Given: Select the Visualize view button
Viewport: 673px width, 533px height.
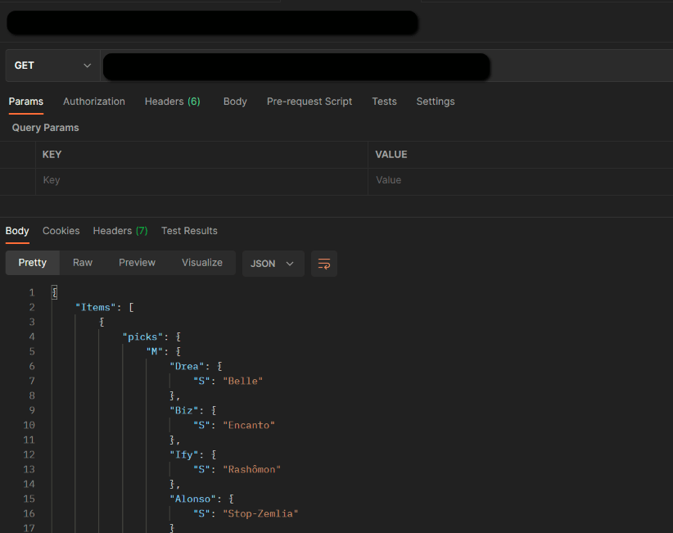Looking at the screenshot, I should coord(202,263).
